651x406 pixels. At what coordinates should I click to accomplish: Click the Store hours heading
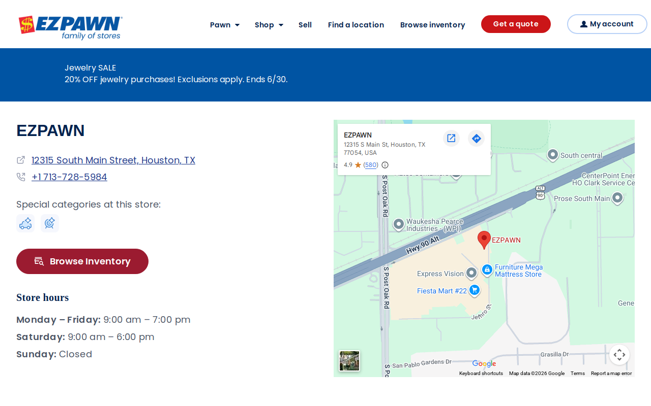(43, 297)
